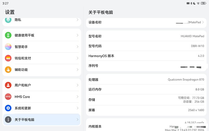Image resolution: width=209 pixels, height=131 pixels.
Task: Tap the 存储 storage label
Action: 92,100
